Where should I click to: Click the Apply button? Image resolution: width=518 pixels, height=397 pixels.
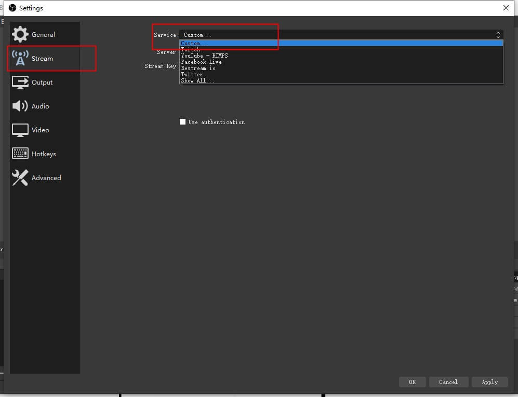489,382
